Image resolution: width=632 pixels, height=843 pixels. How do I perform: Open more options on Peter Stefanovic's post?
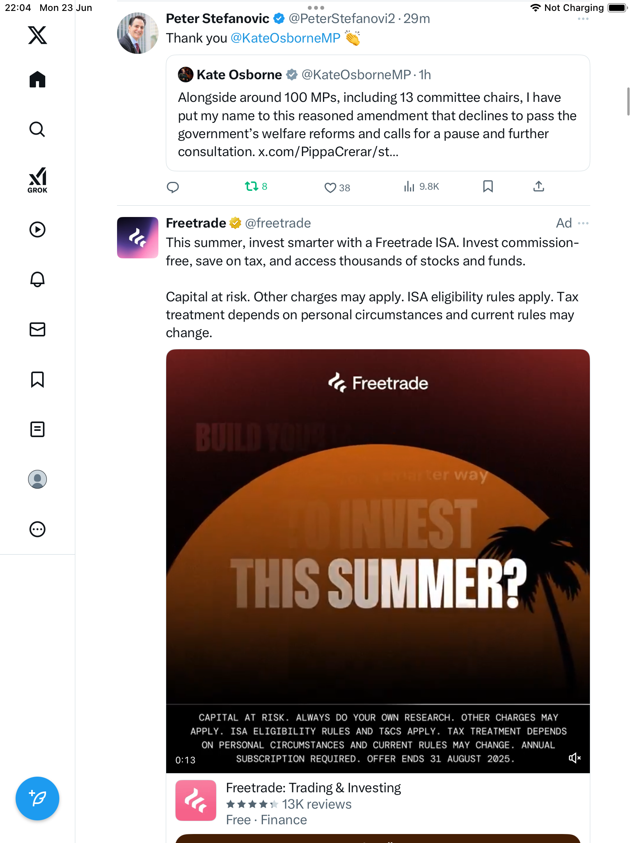pos(583,19)
